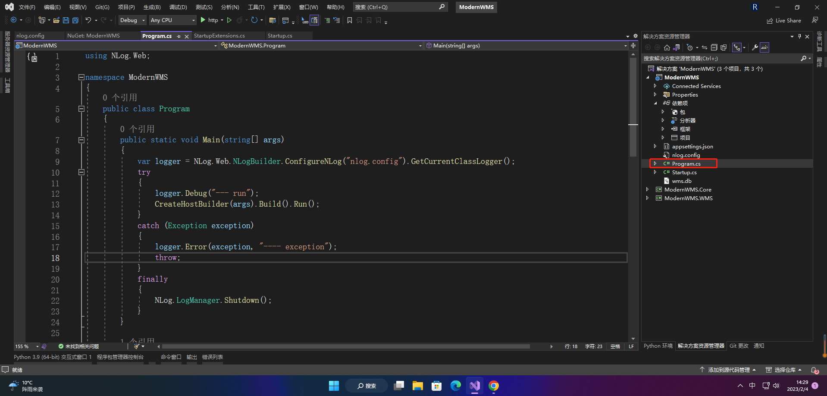Click the notifications bell in status bar
The width and height of the screenshot is (827, 396).
point(814,370)
